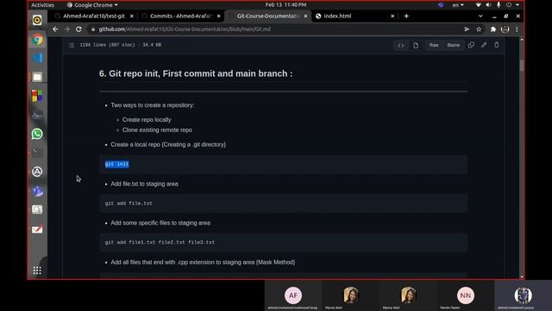Open Software Updater from the dock

[37, 172]
